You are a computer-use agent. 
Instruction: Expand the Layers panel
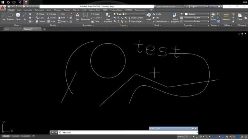[124, 25]
